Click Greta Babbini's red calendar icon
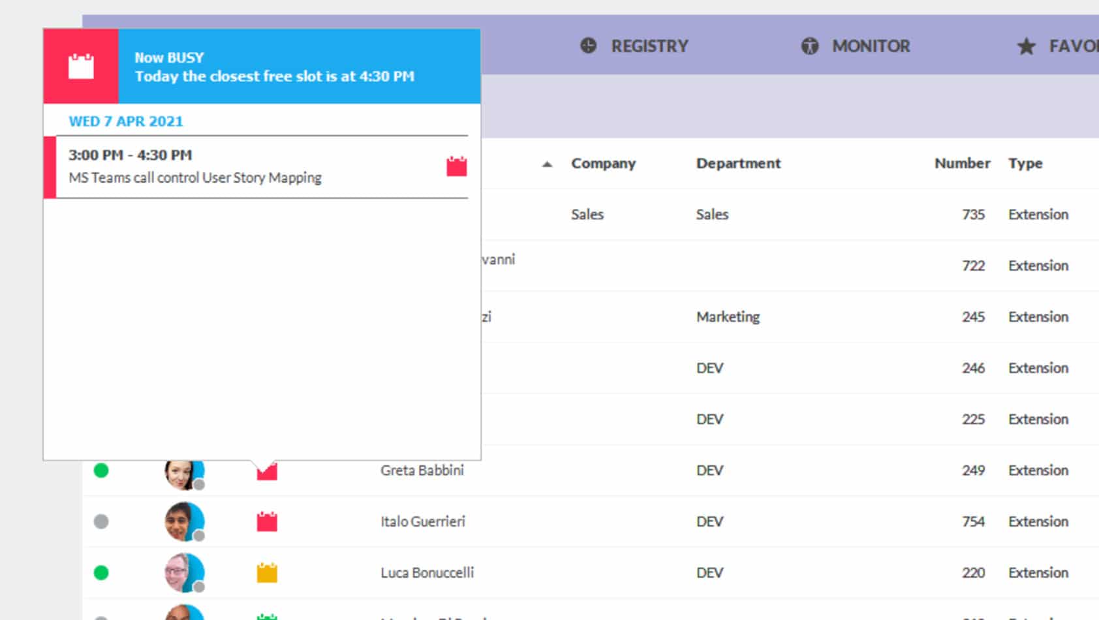Image resolution: width=1099 pixels, height=620 pixels. (x=267, y=472)
